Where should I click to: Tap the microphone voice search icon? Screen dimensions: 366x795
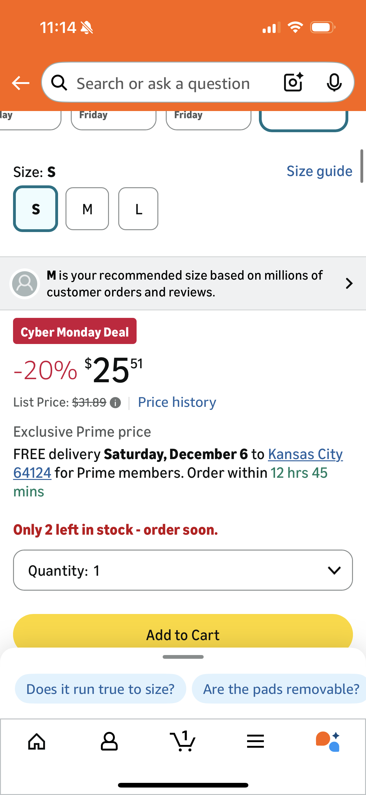tap(334, 82)
